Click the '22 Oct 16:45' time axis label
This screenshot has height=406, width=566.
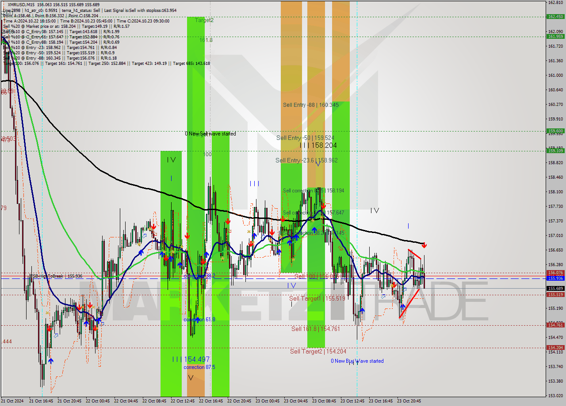211,401
